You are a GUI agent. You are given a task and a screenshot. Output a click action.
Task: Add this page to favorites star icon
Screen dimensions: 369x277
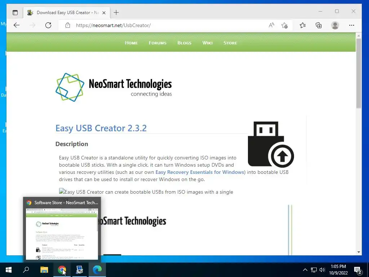285,25
